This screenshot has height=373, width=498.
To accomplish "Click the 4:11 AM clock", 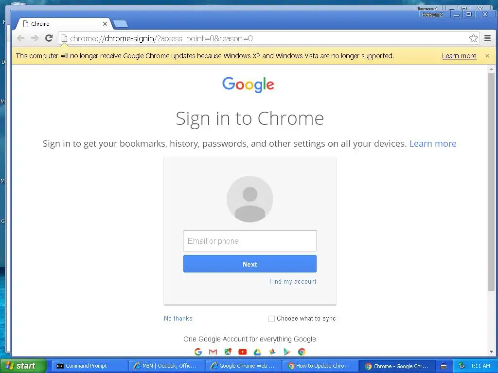I will 480,366.
